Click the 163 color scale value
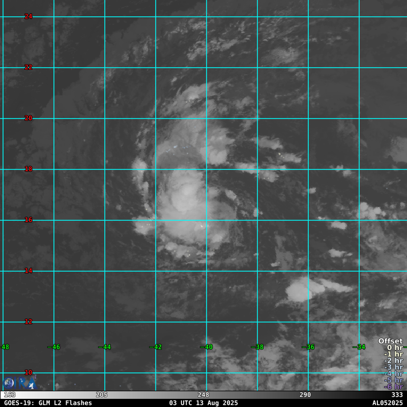Viewport: 407px width, 407px height. pos(10,395)
